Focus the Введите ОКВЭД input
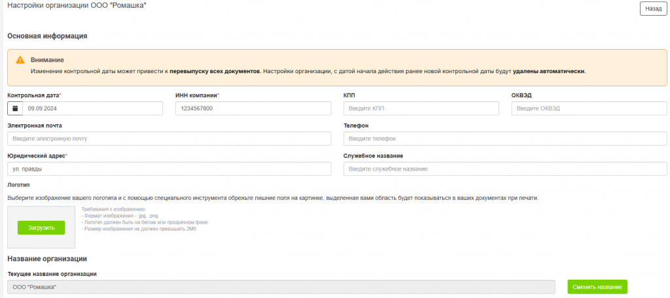The height and width of the screenshot is (298, 670). point(590,108)
